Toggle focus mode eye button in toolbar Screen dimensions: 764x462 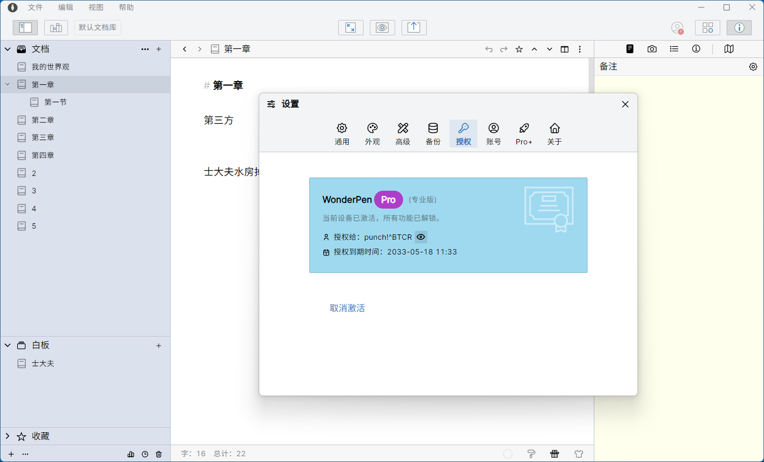click(383, 27)
